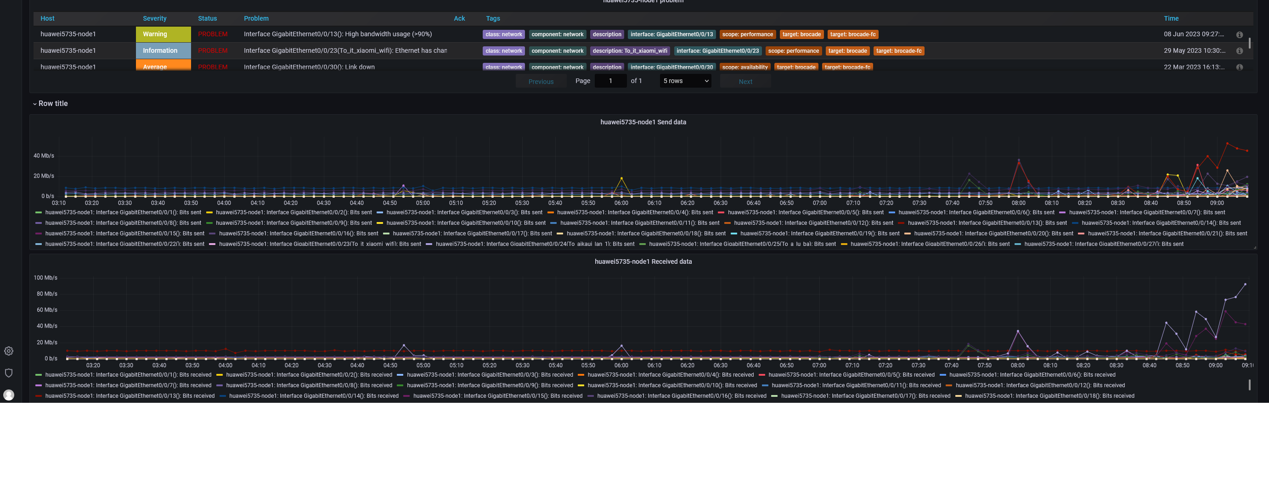Viewport: 1269px width, 484px height.
Task: Sort problems by the Host column
Action: pyautogui.click(x=47, y=18)
